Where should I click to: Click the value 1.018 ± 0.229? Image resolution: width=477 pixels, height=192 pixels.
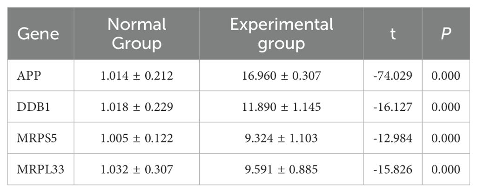pos(137,107)
